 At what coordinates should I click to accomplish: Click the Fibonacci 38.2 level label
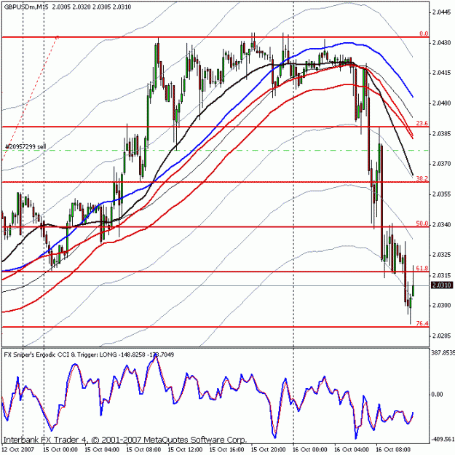pos(422,178)
